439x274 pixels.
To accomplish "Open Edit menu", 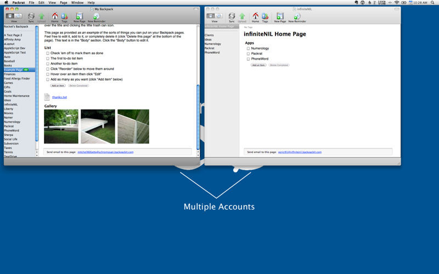I will click(x=42, y=3).
